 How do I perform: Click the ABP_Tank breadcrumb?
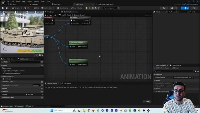(67, 15)
